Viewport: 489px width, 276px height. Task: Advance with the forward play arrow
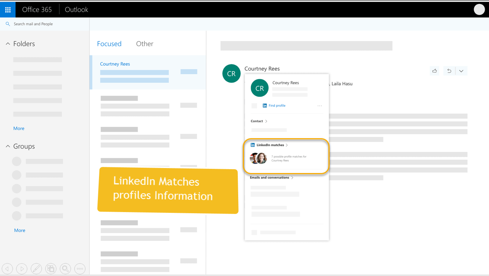22,269
